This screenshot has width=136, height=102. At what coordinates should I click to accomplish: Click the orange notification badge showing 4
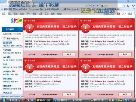[x=118, y=14]
